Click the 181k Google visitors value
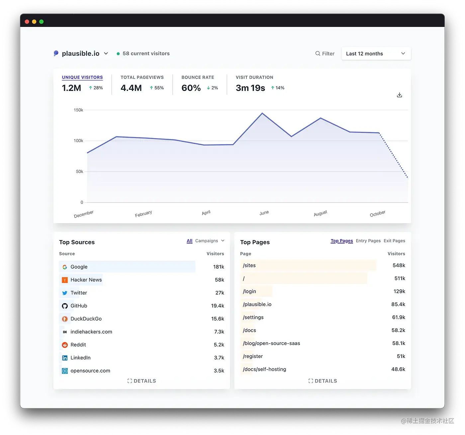465x435 pixels. (x=219, y=267)
